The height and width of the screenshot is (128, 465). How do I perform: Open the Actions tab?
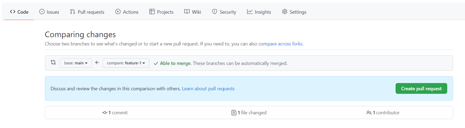(x=127, y=12)
